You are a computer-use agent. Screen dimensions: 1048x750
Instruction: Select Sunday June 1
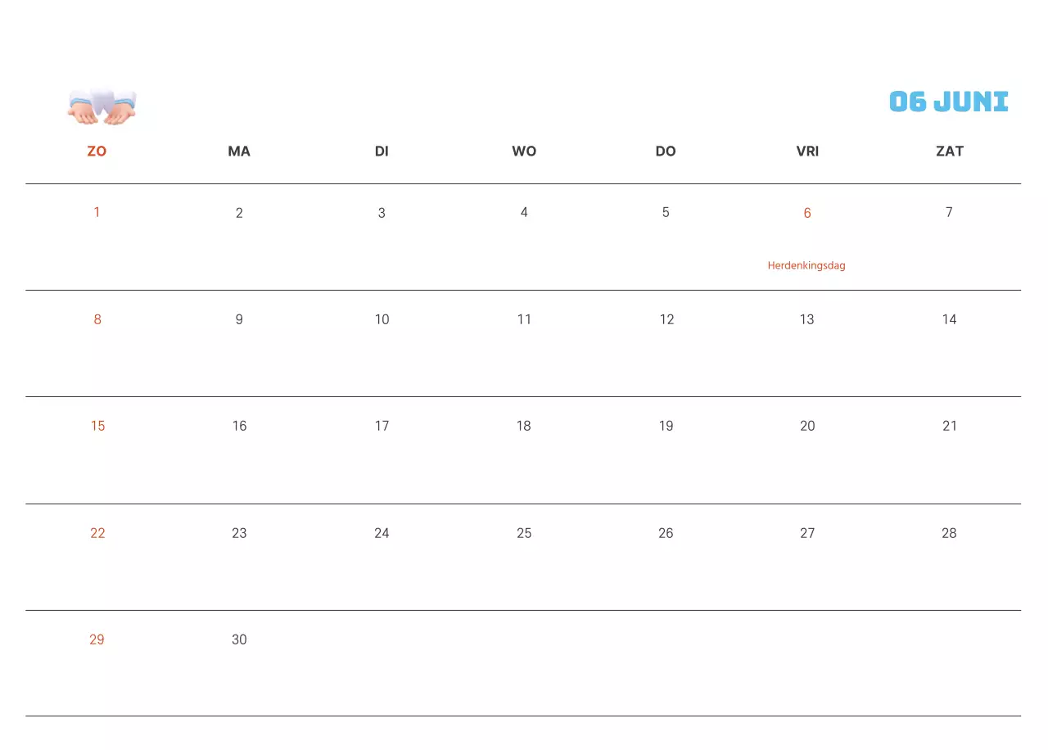pyautogui.click(x=97, y=213)
